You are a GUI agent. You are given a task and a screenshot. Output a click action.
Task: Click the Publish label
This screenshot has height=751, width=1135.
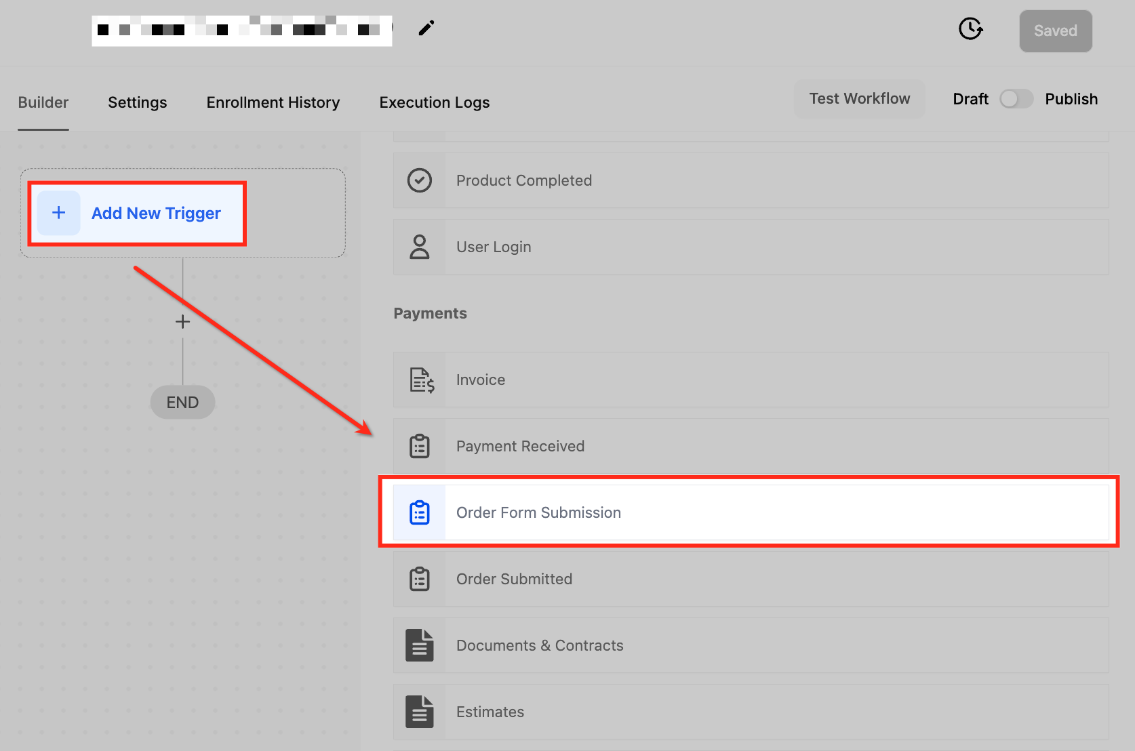coord(1071,99)
